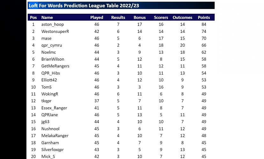Image resolution: width=264 pixels, height=159 pixels.
Task: Click the Pos column header
Action: tap(33, 18)
